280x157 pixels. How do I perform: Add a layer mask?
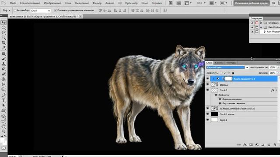pyautogui.click(x=251, y=145)
